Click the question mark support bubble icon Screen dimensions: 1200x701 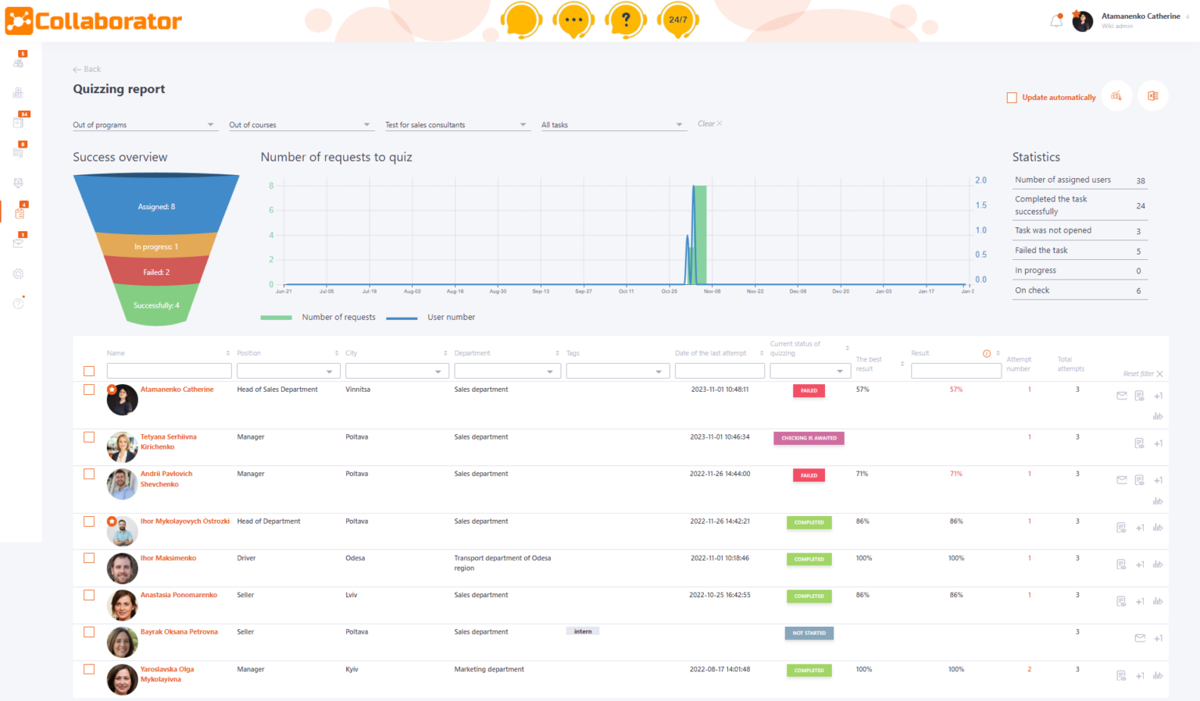pyautogui.click(x=626, y=20)
